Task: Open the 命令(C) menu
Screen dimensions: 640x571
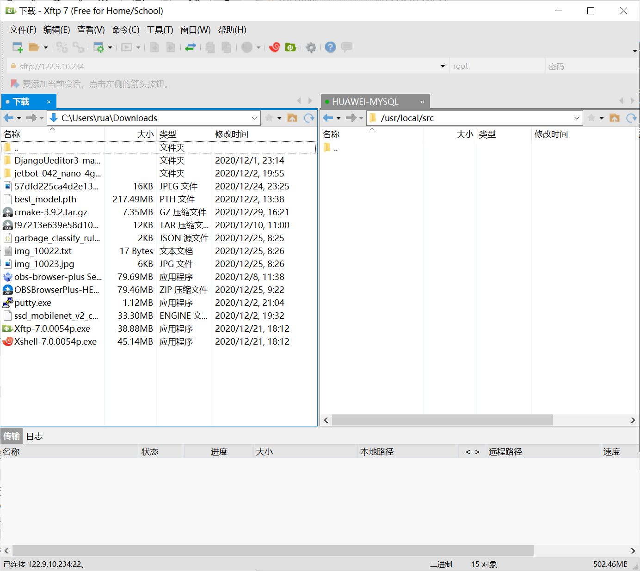Action: (126, 30)
